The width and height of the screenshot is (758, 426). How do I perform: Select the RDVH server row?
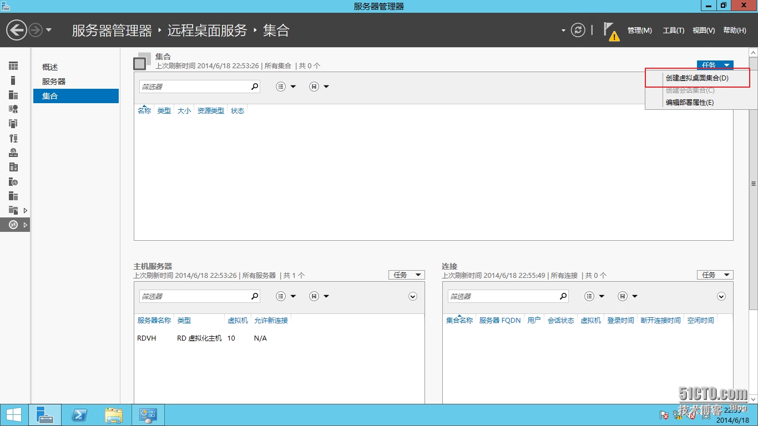pyautogui.click(x=279, y=338)
